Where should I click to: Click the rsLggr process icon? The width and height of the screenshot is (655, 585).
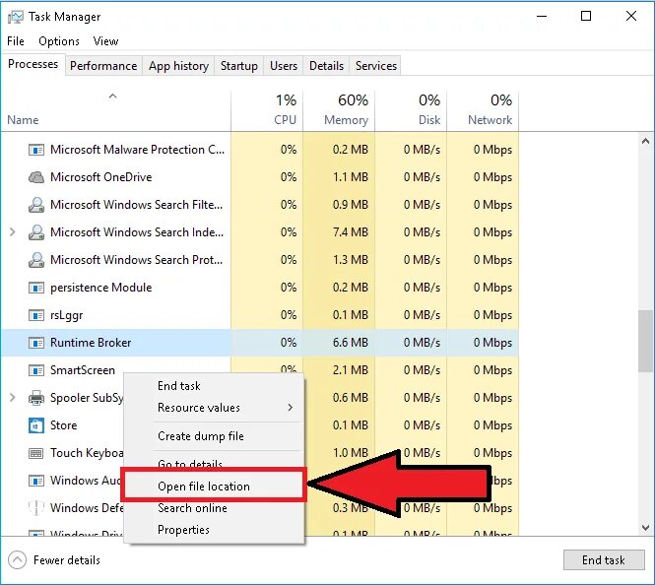[36, 315]
